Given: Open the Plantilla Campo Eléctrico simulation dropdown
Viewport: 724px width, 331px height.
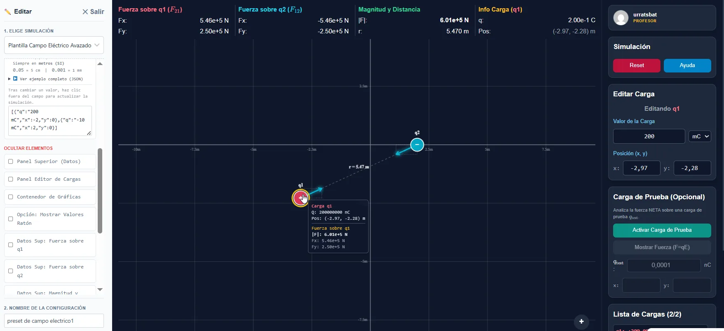Looking at the screenshot, I should click(x=54, y=45).
